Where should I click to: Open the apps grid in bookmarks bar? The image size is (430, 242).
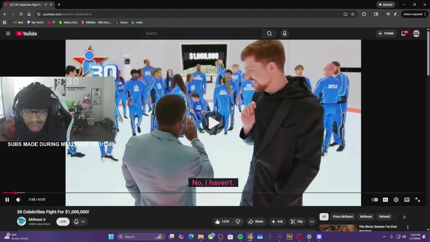click(4, 23)
